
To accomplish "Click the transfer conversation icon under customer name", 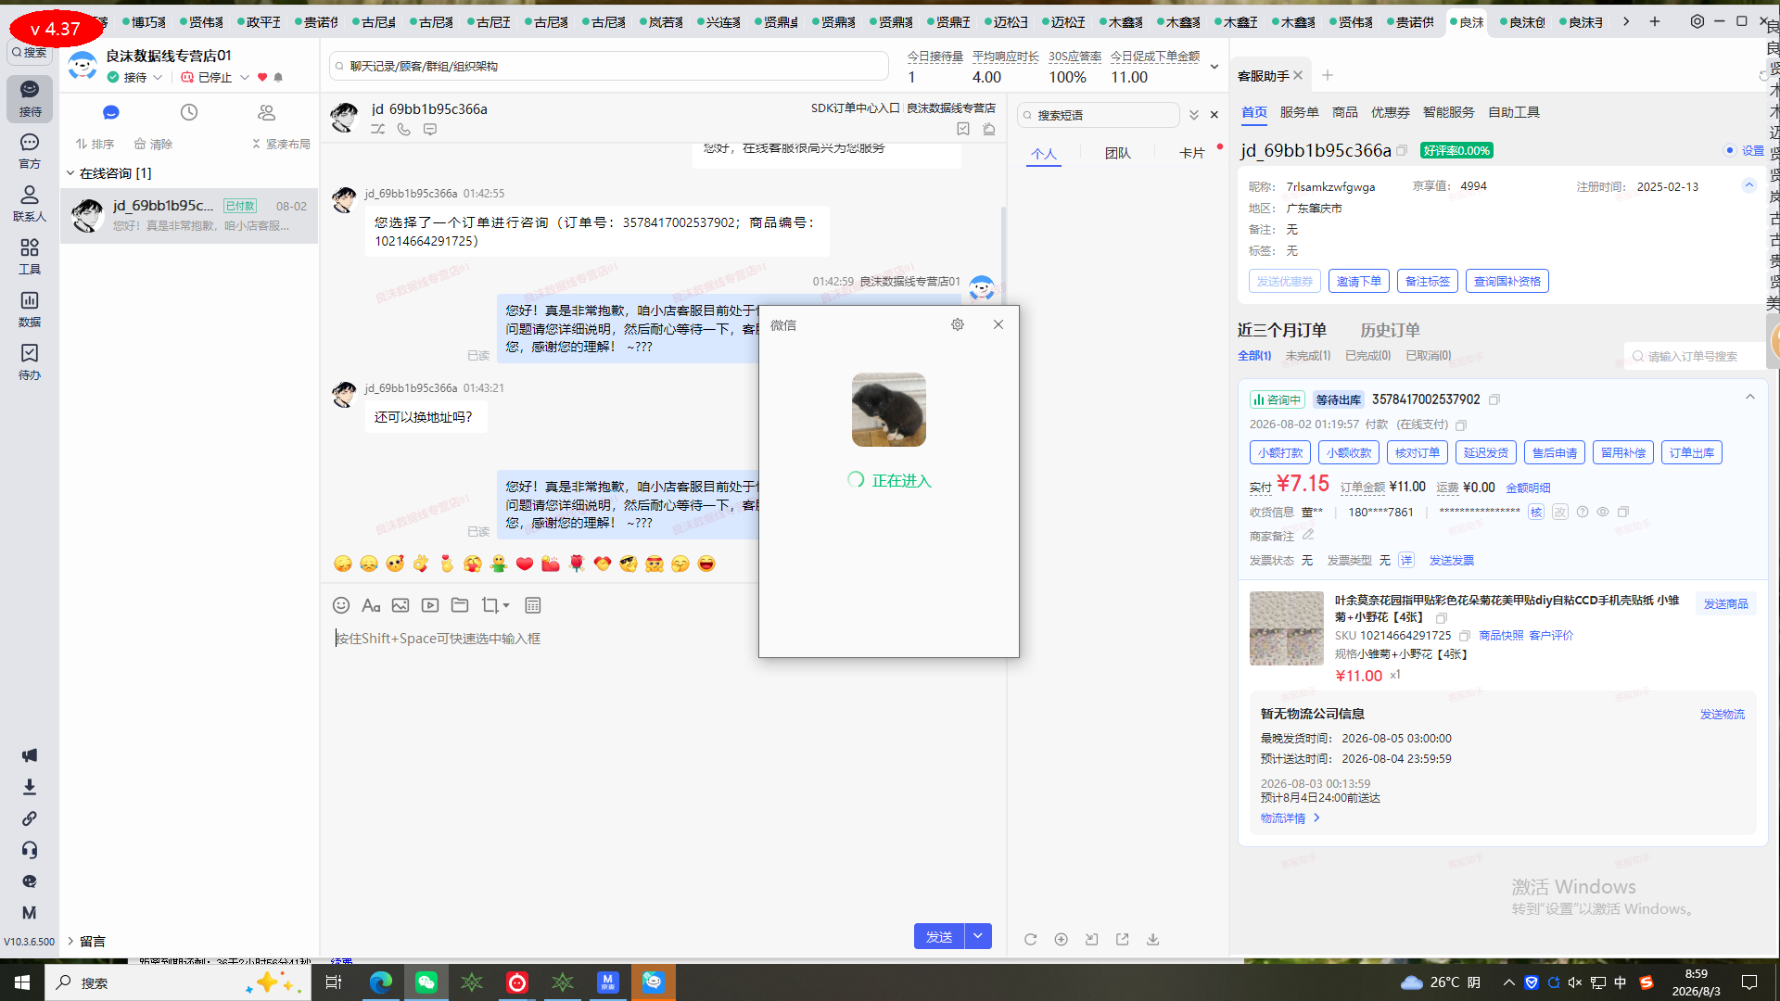I will pyautogui.click(x=378, y=130).
